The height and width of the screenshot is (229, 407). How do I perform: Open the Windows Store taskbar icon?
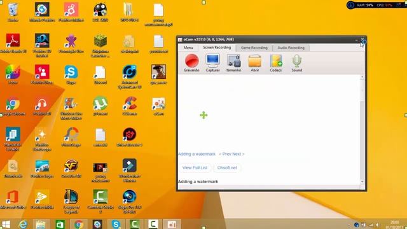[60, 225]
